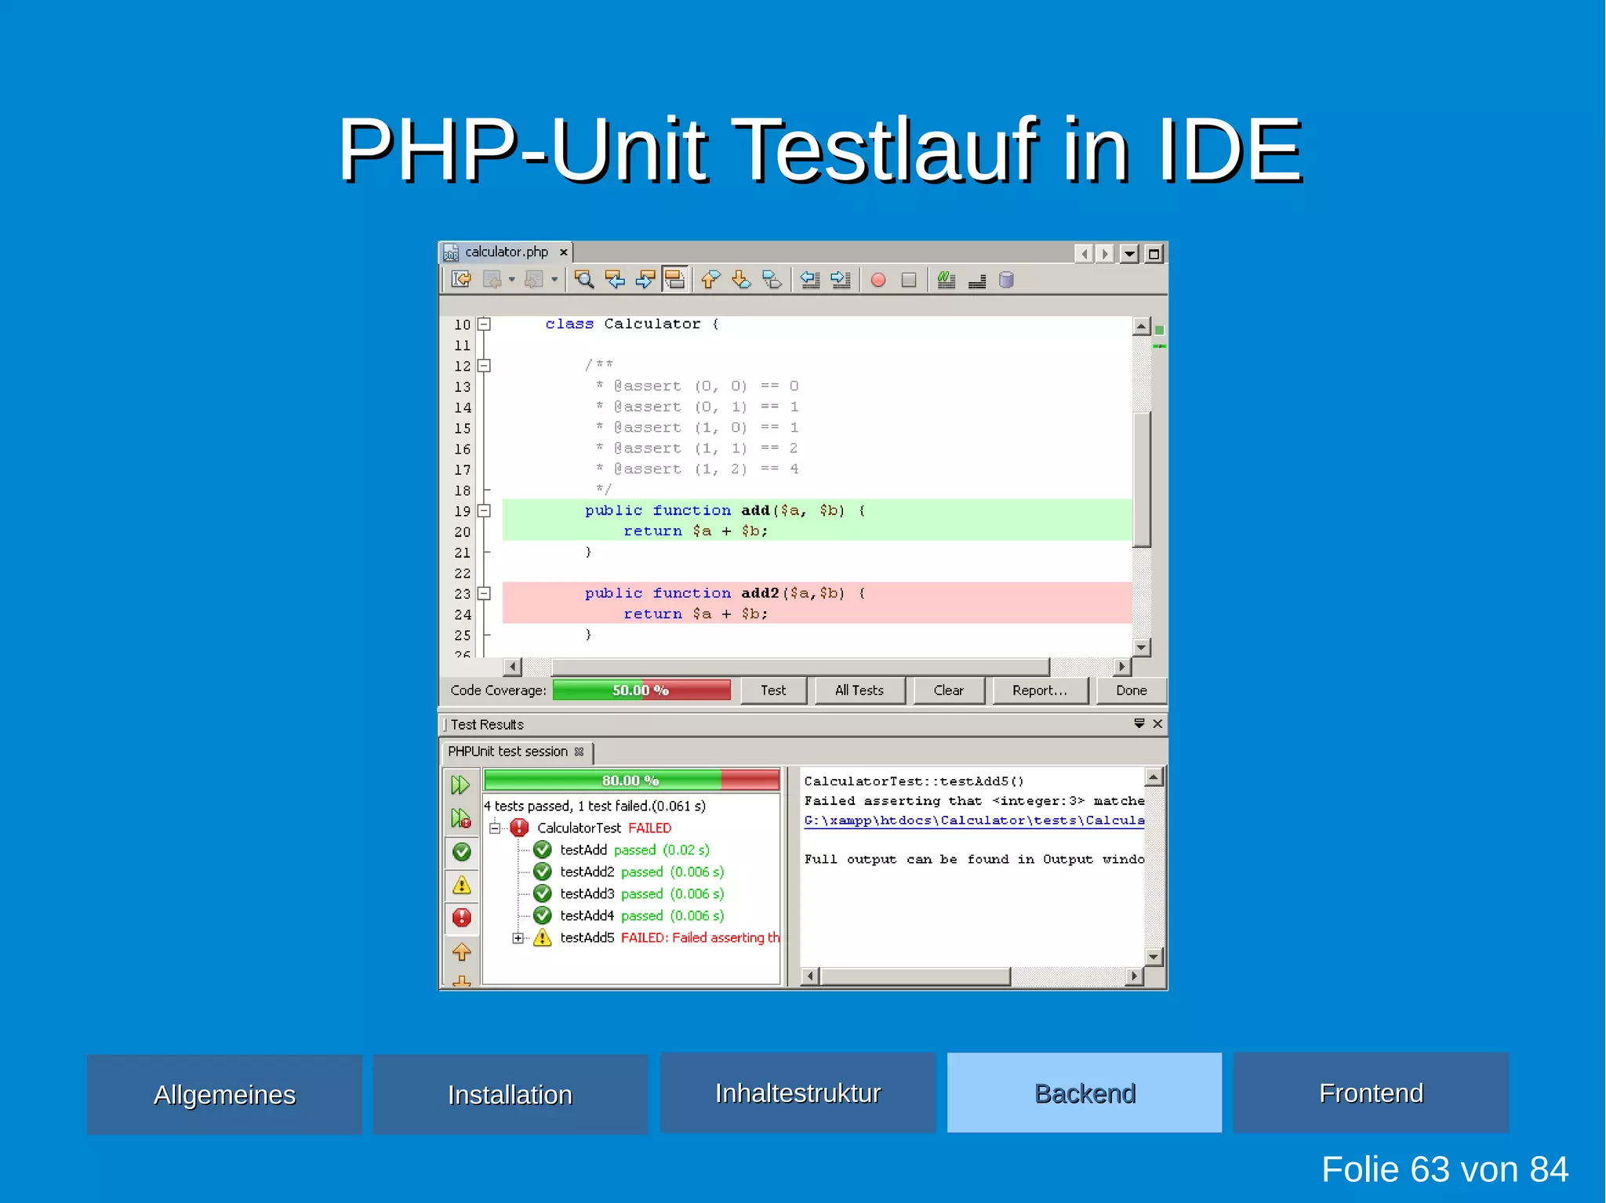Collapse add function fold at line 19
The image size is (1606, 1203).
coord(485,510)
